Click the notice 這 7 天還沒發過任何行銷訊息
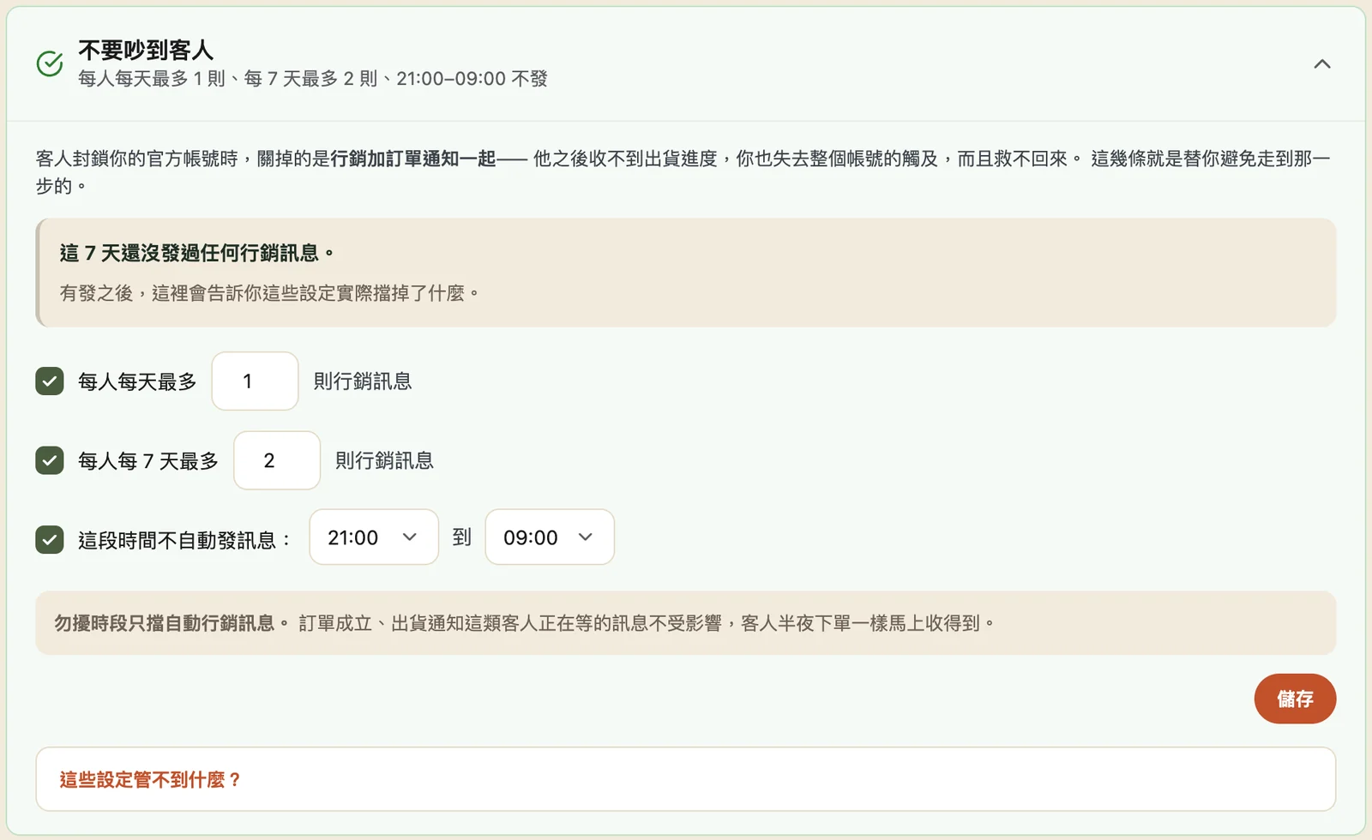The image size is (1372, 840). pyautogui.click(x=196, y=253)
